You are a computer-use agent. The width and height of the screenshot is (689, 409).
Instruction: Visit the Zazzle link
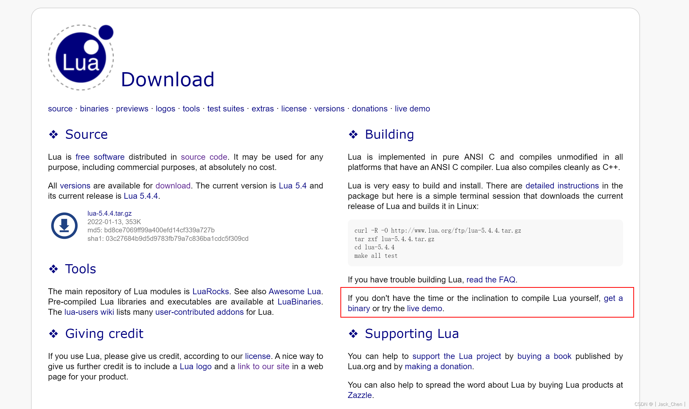point(359,395)
